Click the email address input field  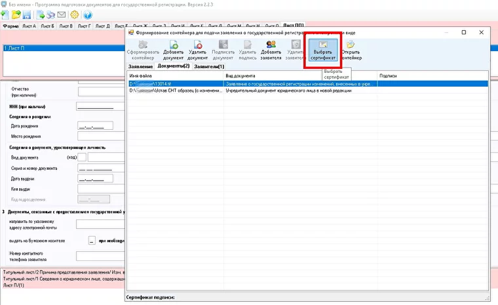pos(100,224)
